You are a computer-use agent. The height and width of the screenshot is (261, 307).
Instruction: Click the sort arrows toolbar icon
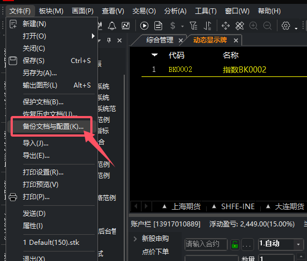pyautogui.click(x=207, y=26)
